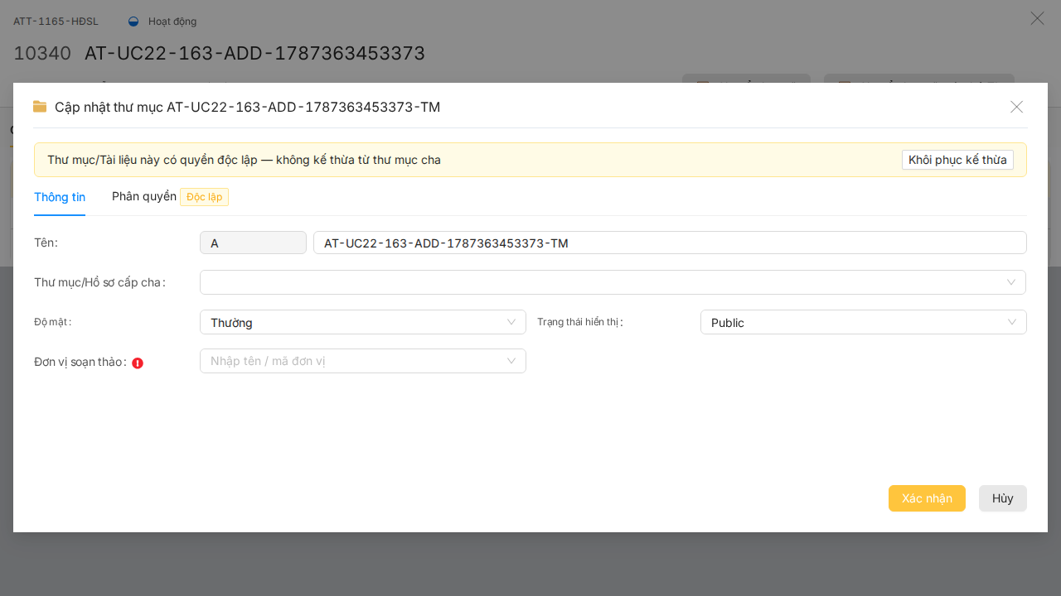Open the Độ mật dropdown showing Thường

(x=363, y=322)
